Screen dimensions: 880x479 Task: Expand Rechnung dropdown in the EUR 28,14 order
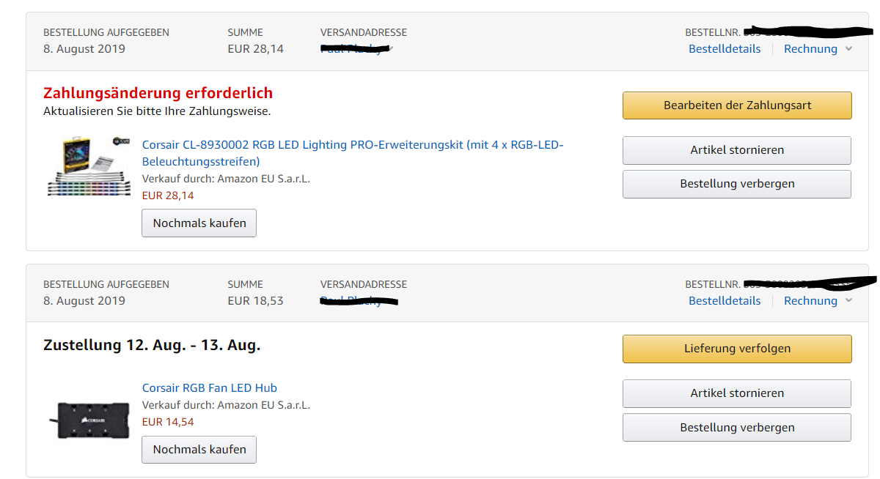818,49
